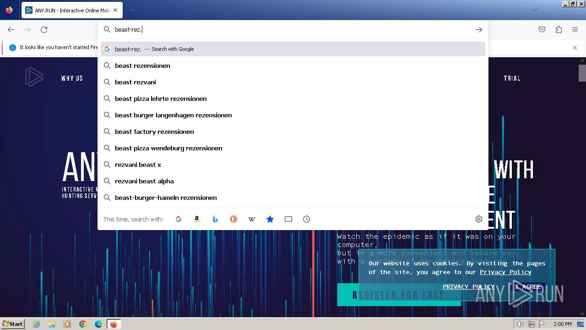Open the Windows Start menu
Image resolution: width=586 pixels, height=330 pixels.
12,324
